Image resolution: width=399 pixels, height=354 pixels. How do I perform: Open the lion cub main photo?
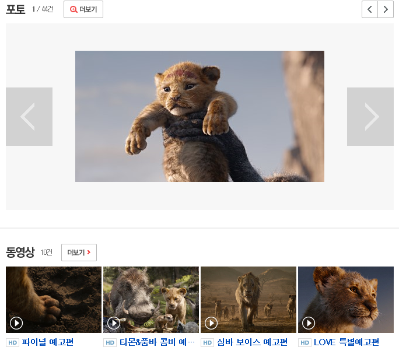[199, 116]
